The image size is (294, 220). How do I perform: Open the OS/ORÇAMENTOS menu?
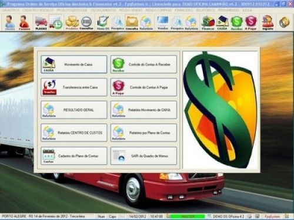coord(103,10)
